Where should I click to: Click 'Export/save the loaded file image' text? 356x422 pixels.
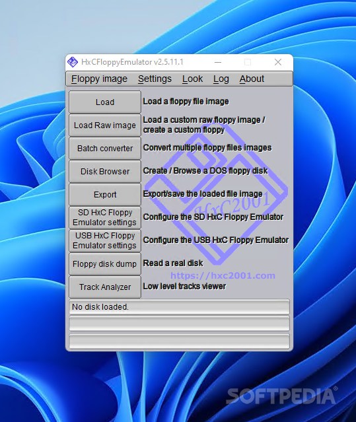tap(203, 194)
